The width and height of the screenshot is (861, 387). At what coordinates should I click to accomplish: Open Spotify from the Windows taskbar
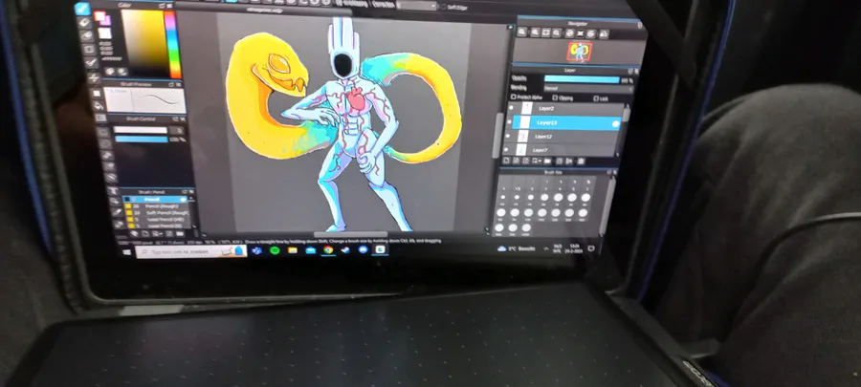(x=275, y=250)
